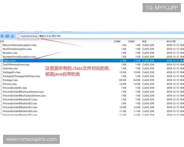Click file icon next to Override.class
Viewport: 184px width, 147px height.
coord(1,69)
